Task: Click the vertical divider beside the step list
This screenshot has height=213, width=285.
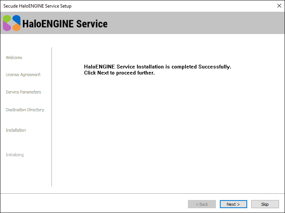Action: click(x=51, y=117)
